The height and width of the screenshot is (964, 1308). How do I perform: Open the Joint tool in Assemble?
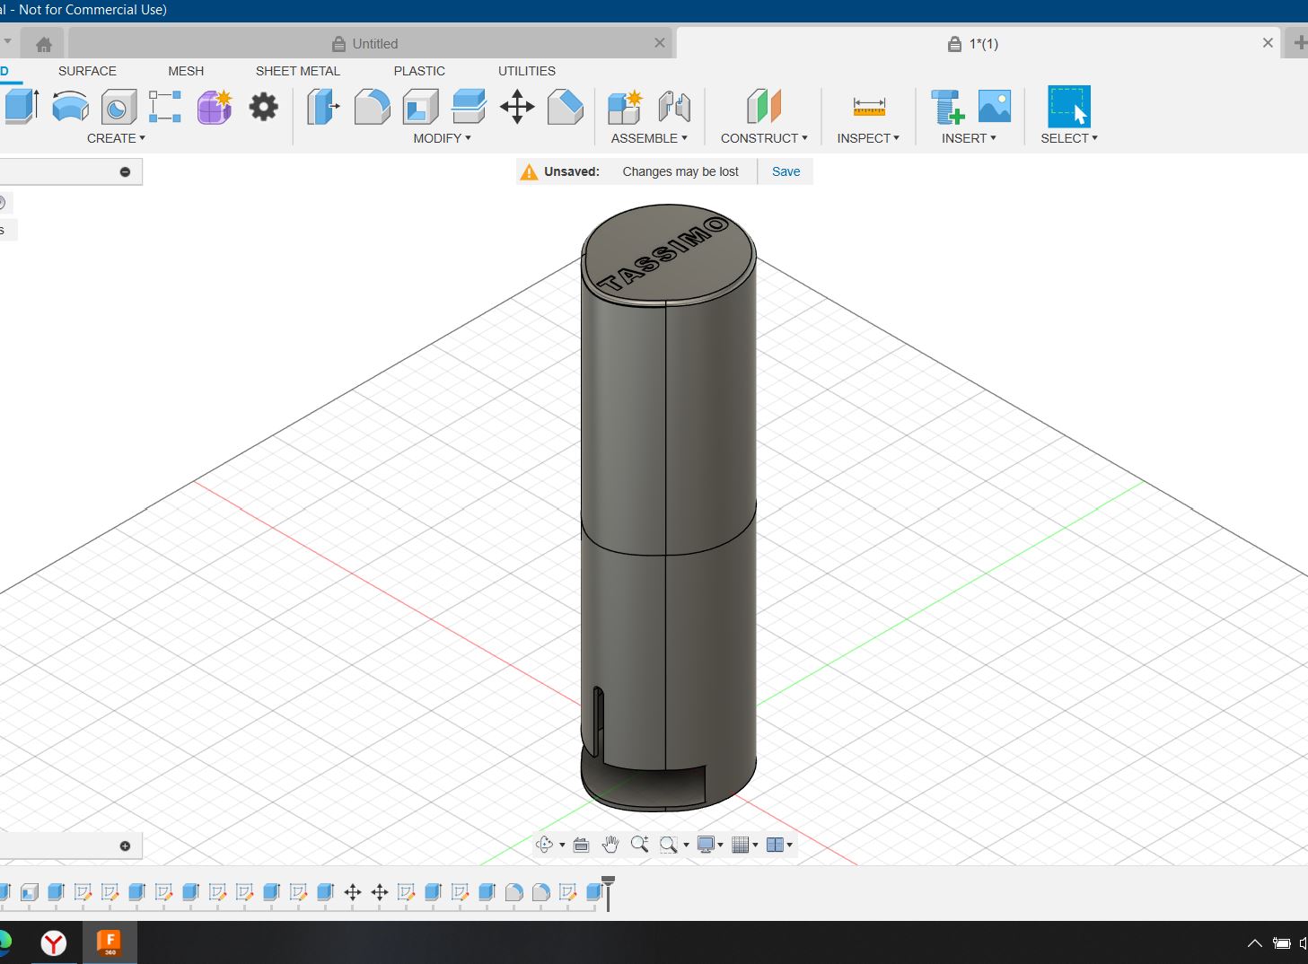pos(674,107)
